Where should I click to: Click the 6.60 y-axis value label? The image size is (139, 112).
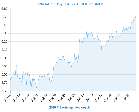click(4, 9)
